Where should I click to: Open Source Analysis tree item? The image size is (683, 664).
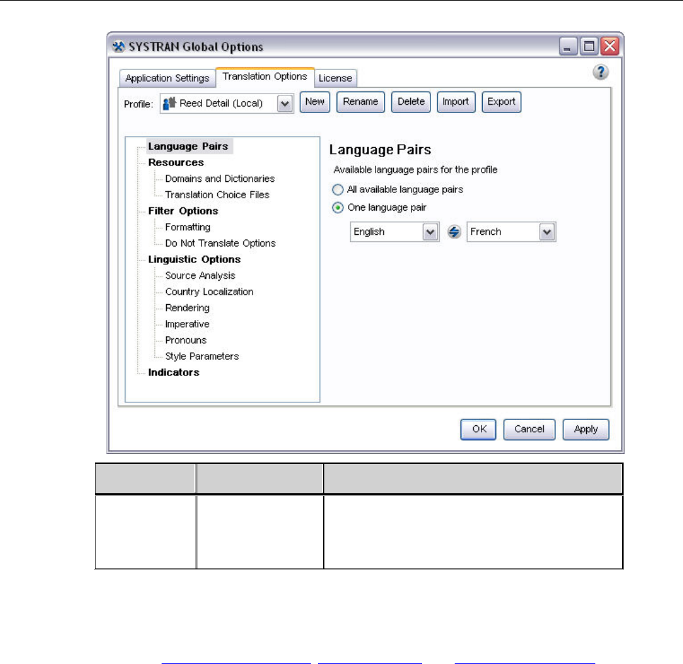[200, 275]
